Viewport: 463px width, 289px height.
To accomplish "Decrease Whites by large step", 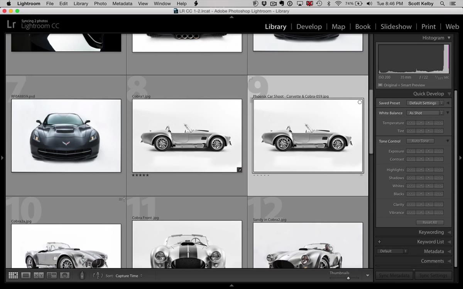I will point(411,186).
